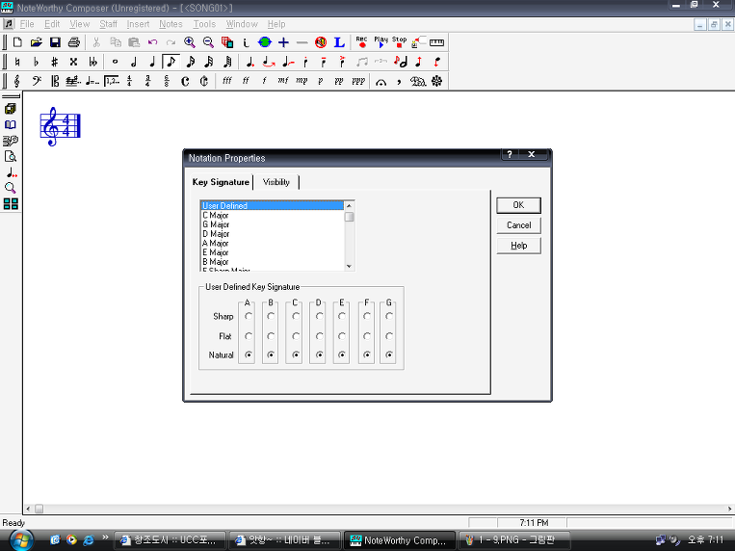Insert pianississimo ppp dynamic
The height and width of the screenshot is (551, 735).
coord(358,81)
